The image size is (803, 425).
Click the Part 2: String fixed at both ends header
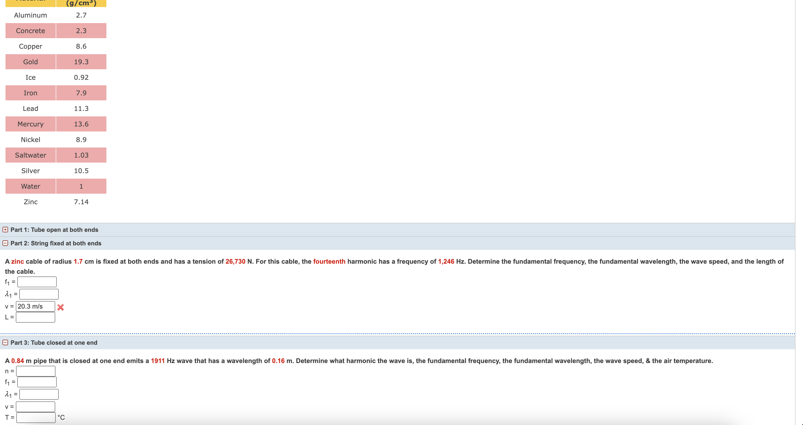56,243
